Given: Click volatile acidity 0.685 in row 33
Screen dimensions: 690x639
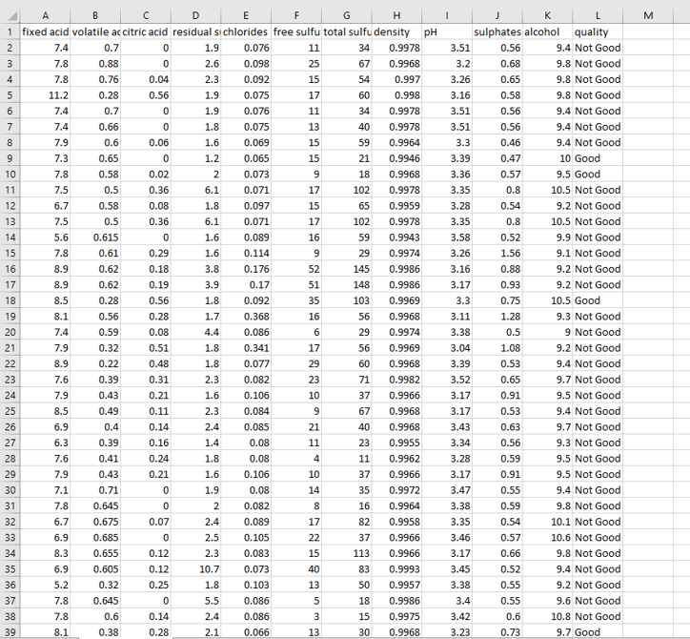Looking at the screenshot, I should pyautogui.click(x=95, y=538).
